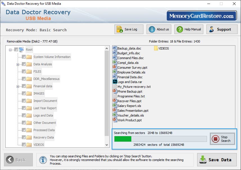Click the folder tree vertical scrollbar thumb
The height and width of the screenshot is (170, 241).
(107, 93)
